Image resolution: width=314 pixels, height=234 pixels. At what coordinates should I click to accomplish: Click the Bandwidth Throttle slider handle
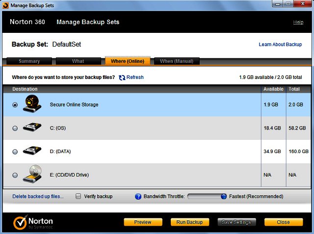coord(224,196)
